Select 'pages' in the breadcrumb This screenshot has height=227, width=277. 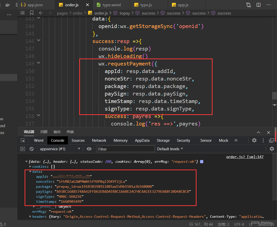[x=62, y=13]
